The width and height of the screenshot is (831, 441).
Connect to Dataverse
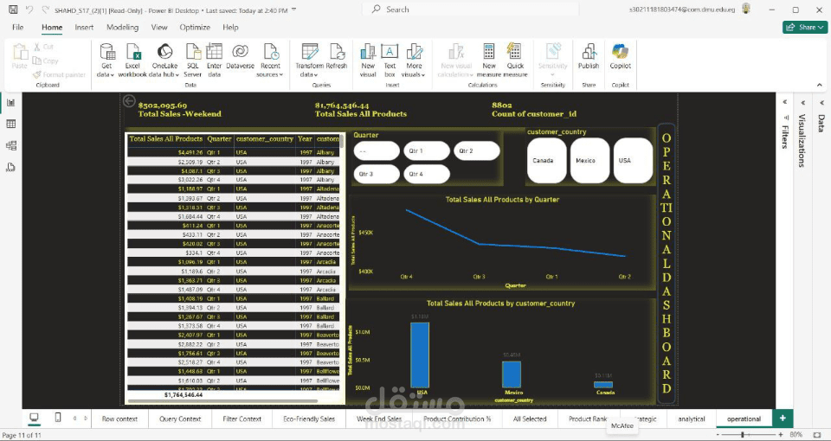coord(240,57)
